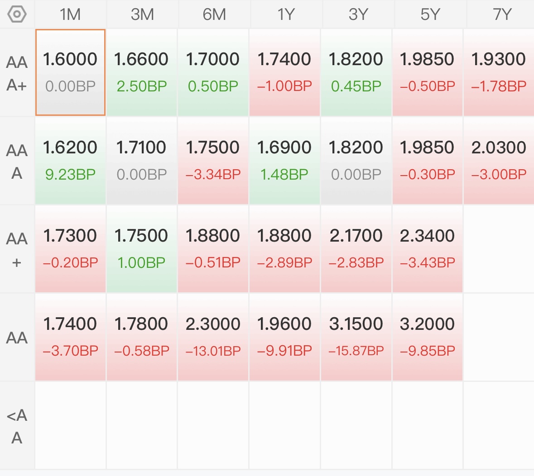534x476 pixels.
Task: Open the AA 3Y cell showing 3.1500
Action: [356, 337]
